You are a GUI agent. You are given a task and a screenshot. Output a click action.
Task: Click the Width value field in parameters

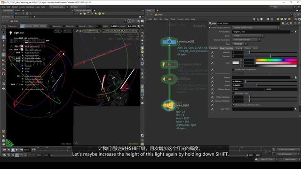click(x=238, y=81)
